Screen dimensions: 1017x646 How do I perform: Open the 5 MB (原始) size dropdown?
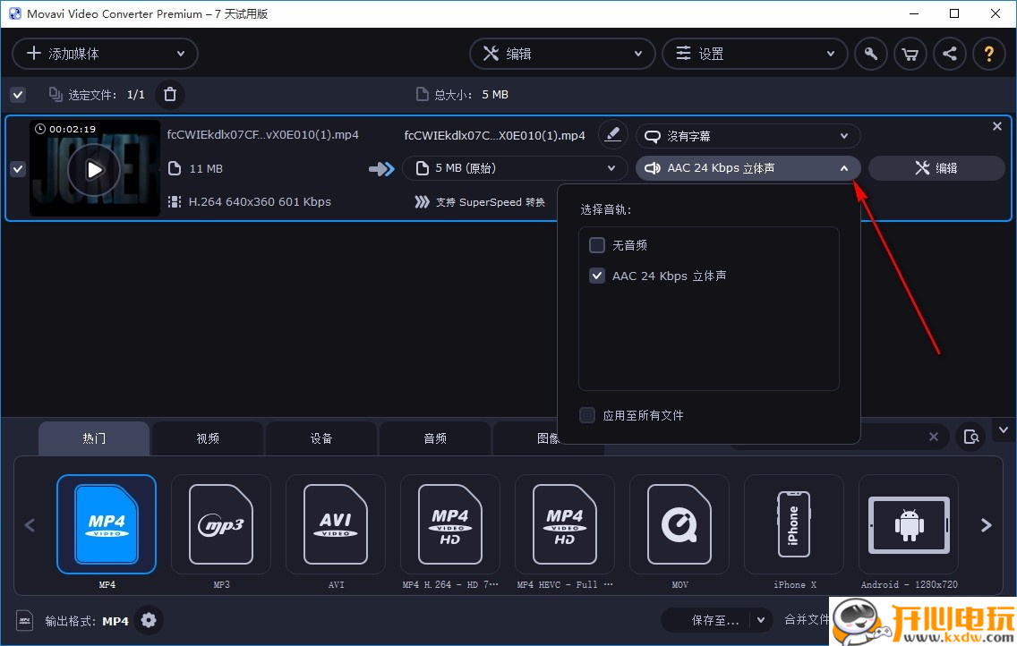coord(514,168)
